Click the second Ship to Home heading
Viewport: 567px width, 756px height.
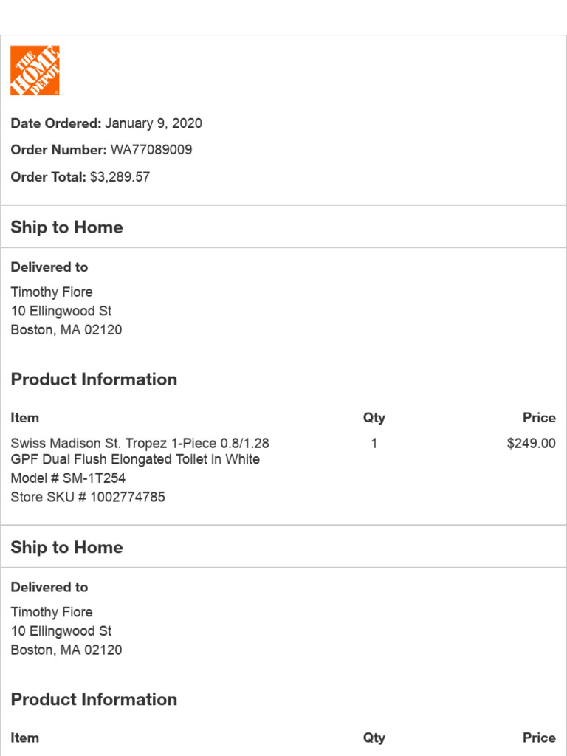[66, 547]
